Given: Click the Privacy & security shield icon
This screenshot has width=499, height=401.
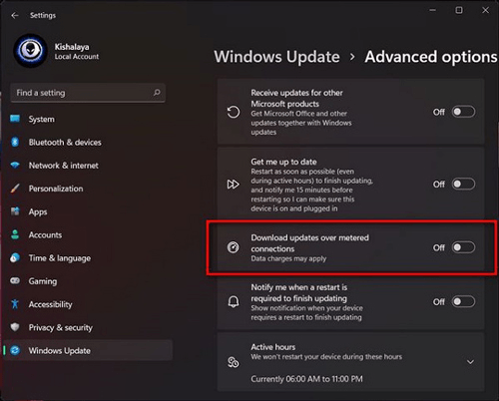Looking at the screenshot, I should (x=15, y=327).
